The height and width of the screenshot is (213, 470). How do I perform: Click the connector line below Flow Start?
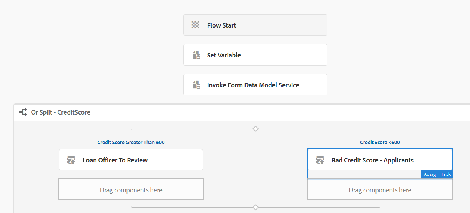point(256,40)
